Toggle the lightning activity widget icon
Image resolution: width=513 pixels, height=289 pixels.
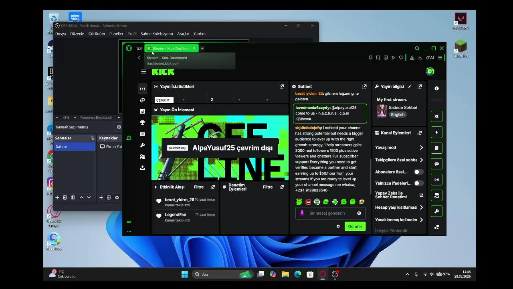coord(436,132)
